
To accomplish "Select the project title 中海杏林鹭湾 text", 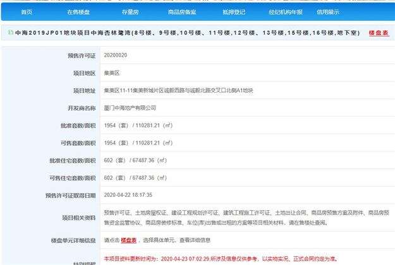I will point(111,33).
